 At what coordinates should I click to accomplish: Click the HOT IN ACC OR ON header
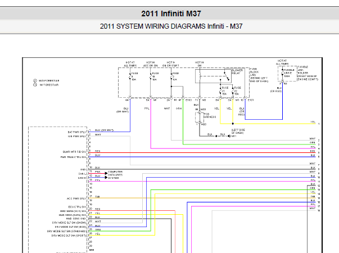tap(151, 64)
